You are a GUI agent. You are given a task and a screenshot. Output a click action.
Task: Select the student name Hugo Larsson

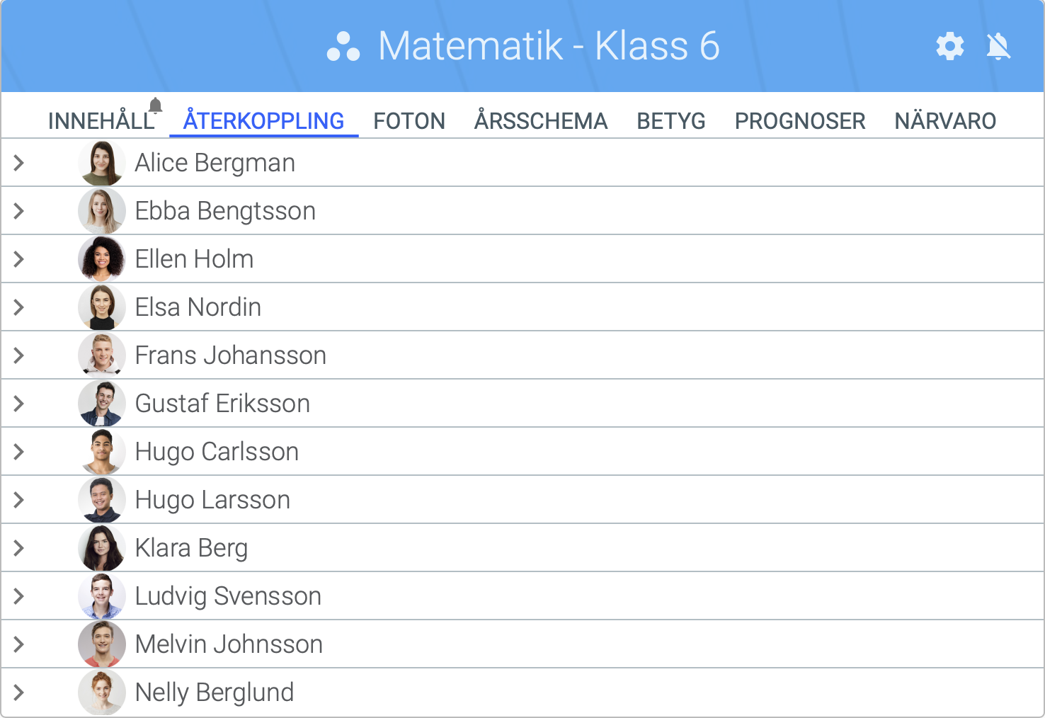coord(212,500)
